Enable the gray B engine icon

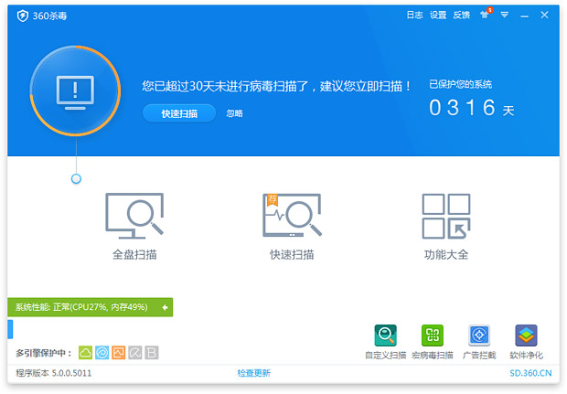click(x=152, y=352)
